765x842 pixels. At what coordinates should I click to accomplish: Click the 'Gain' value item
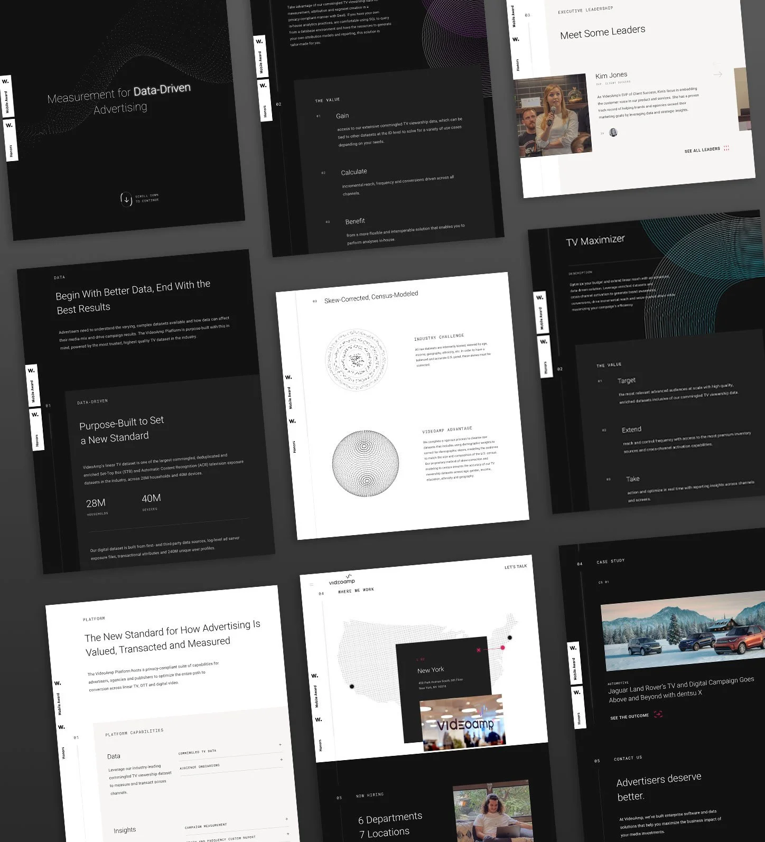coord(342,116)
